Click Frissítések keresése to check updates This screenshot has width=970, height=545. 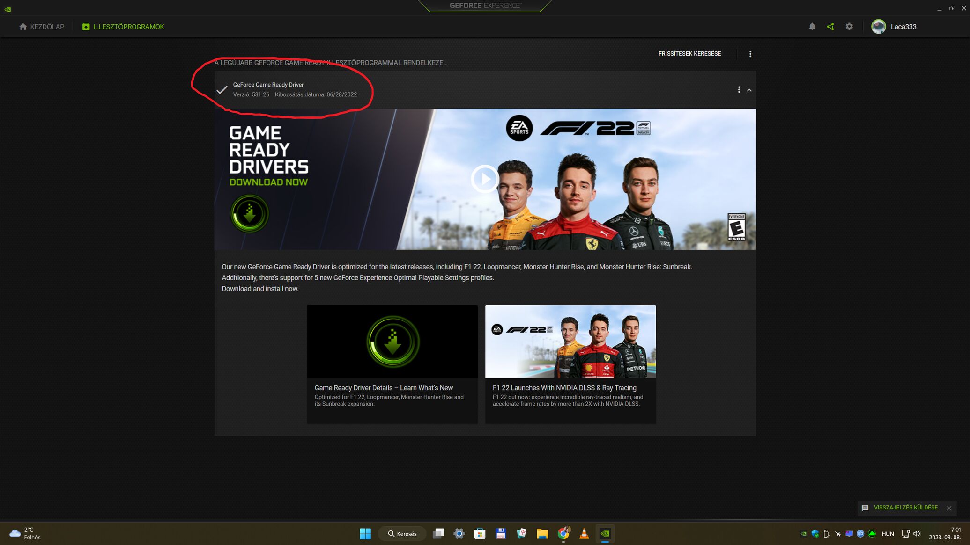coord(689,54)
